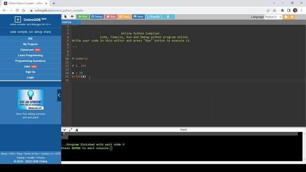Click the Blog footer link
This screenshot has height=172, width=306.
19,154
